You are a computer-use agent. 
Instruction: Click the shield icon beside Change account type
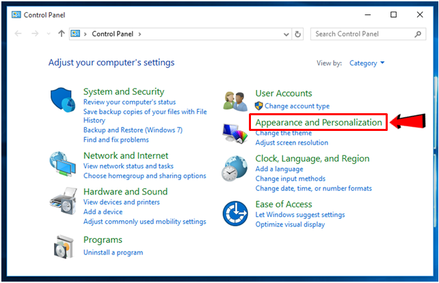pos(258,106)
